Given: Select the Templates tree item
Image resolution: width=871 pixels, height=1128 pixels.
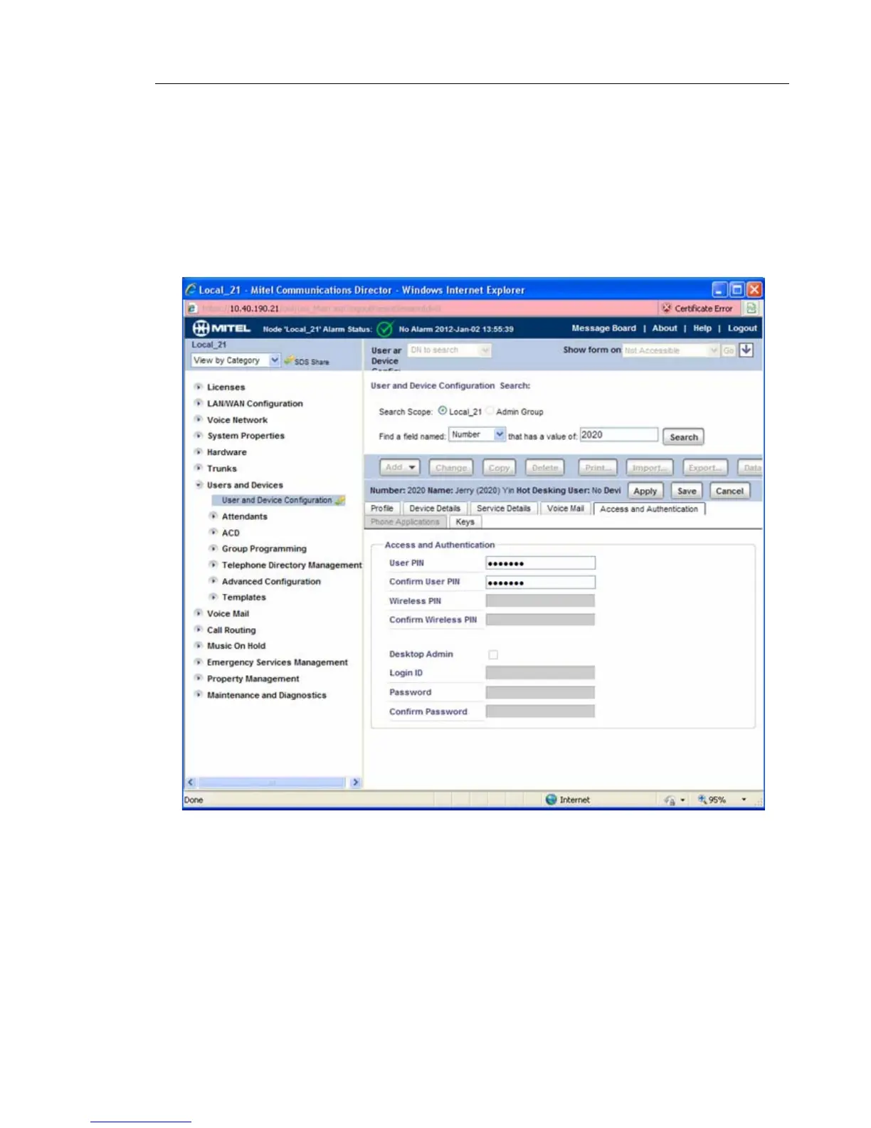Looking at the screenshot, I should (244, 597).
